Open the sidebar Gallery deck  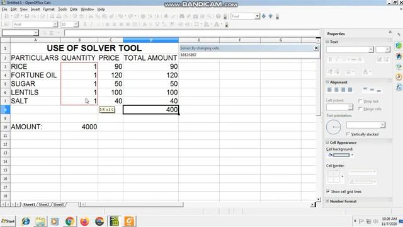pyautogui.click(x=399, y=66)
